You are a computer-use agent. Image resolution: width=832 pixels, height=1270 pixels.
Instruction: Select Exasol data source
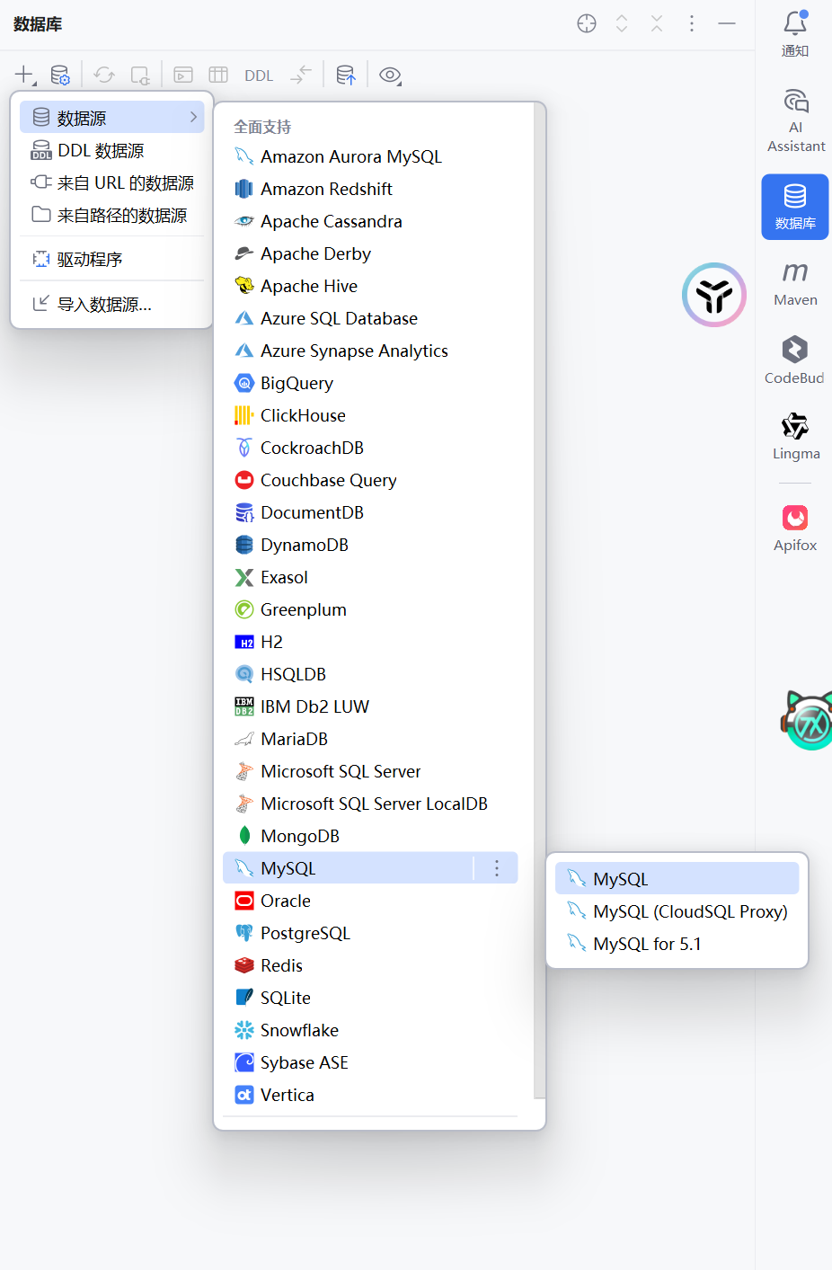pos(370,577)
